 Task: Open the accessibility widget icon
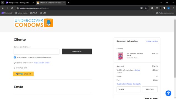coord(168,93)
